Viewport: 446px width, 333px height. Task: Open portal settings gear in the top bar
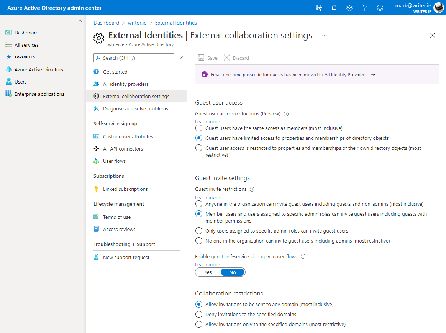[x=349, y=8]
